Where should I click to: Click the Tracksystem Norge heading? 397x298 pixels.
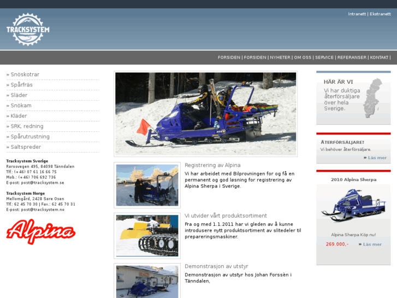tap(25, 193)
